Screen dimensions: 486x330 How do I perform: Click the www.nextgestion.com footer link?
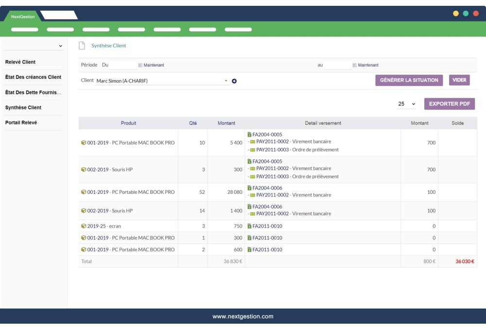(243, 315)
